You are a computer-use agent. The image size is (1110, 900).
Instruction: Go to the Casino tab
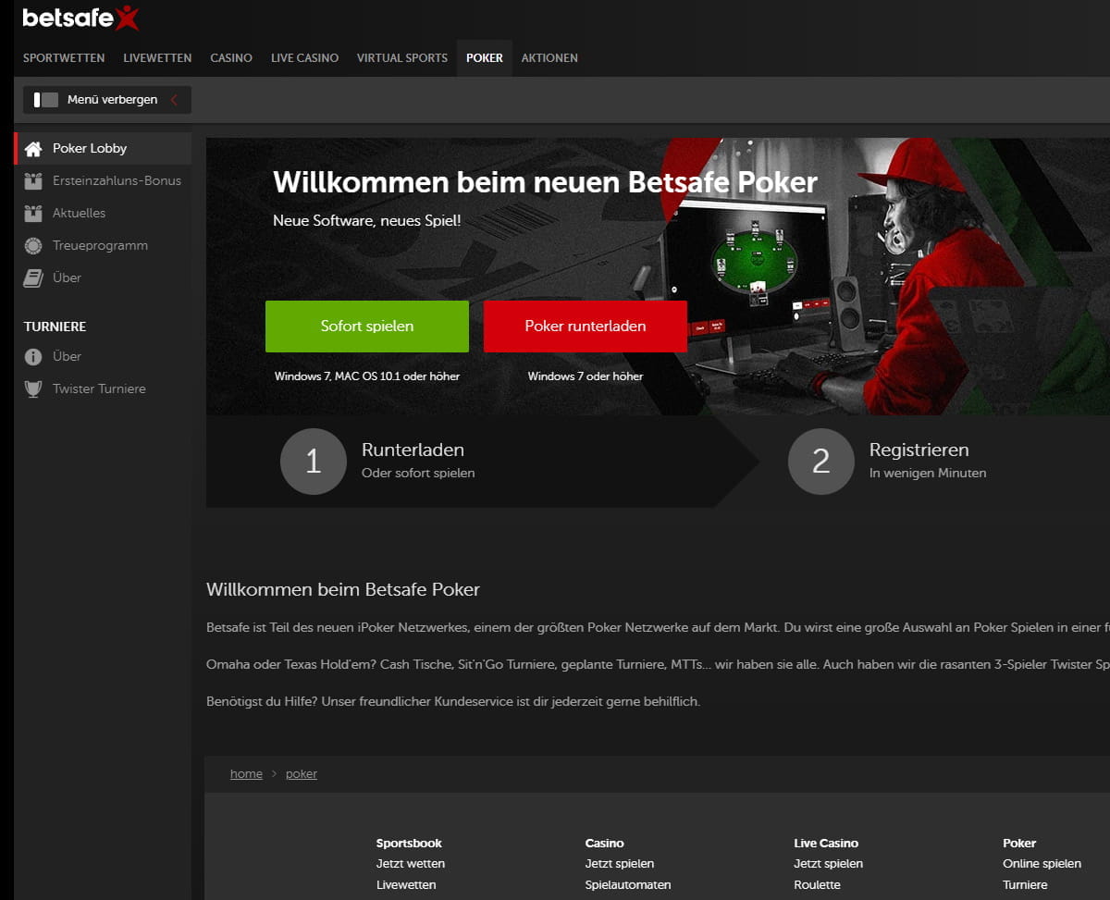[231, 57]
